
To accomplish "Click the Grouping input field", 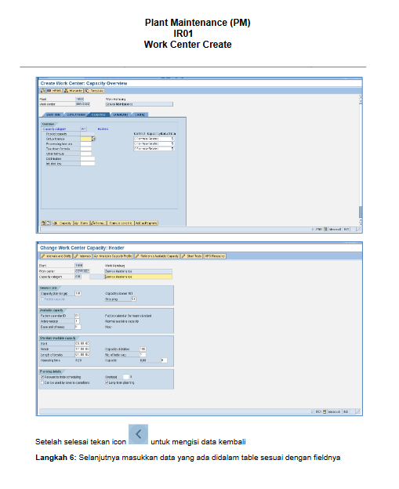I will (133, 299).
